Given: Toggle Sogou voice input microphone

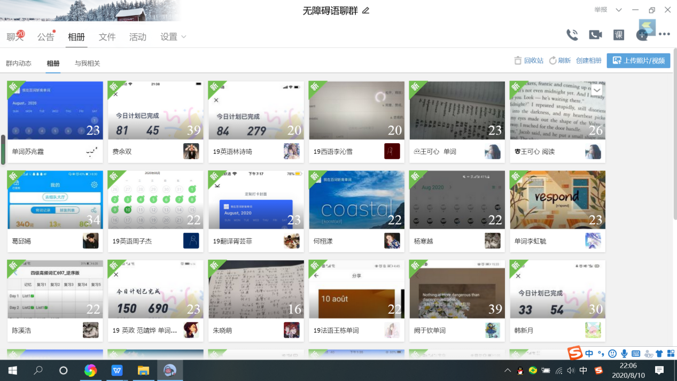Looking at the screenshot, I should click(624, 354).
